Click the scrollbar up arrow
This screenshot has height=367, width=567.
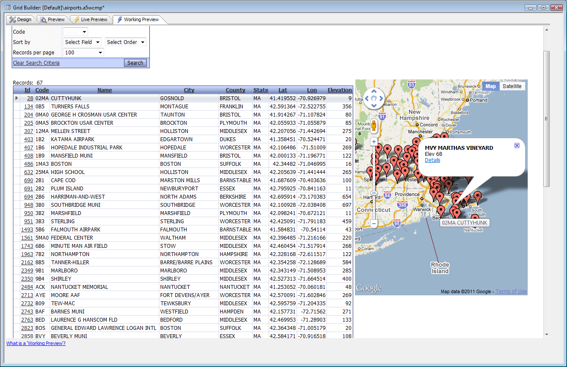tap(547, 30)
